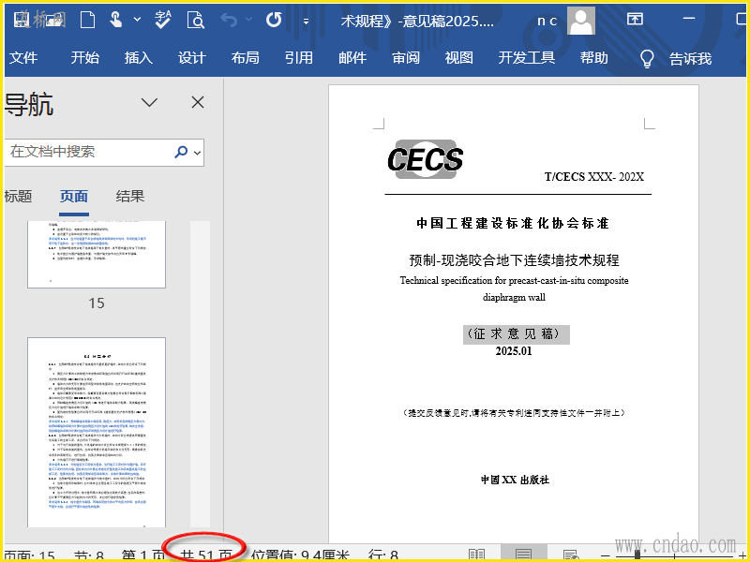Switch to the 开始 (Home) ribbon tab

(x=85, y=58)
